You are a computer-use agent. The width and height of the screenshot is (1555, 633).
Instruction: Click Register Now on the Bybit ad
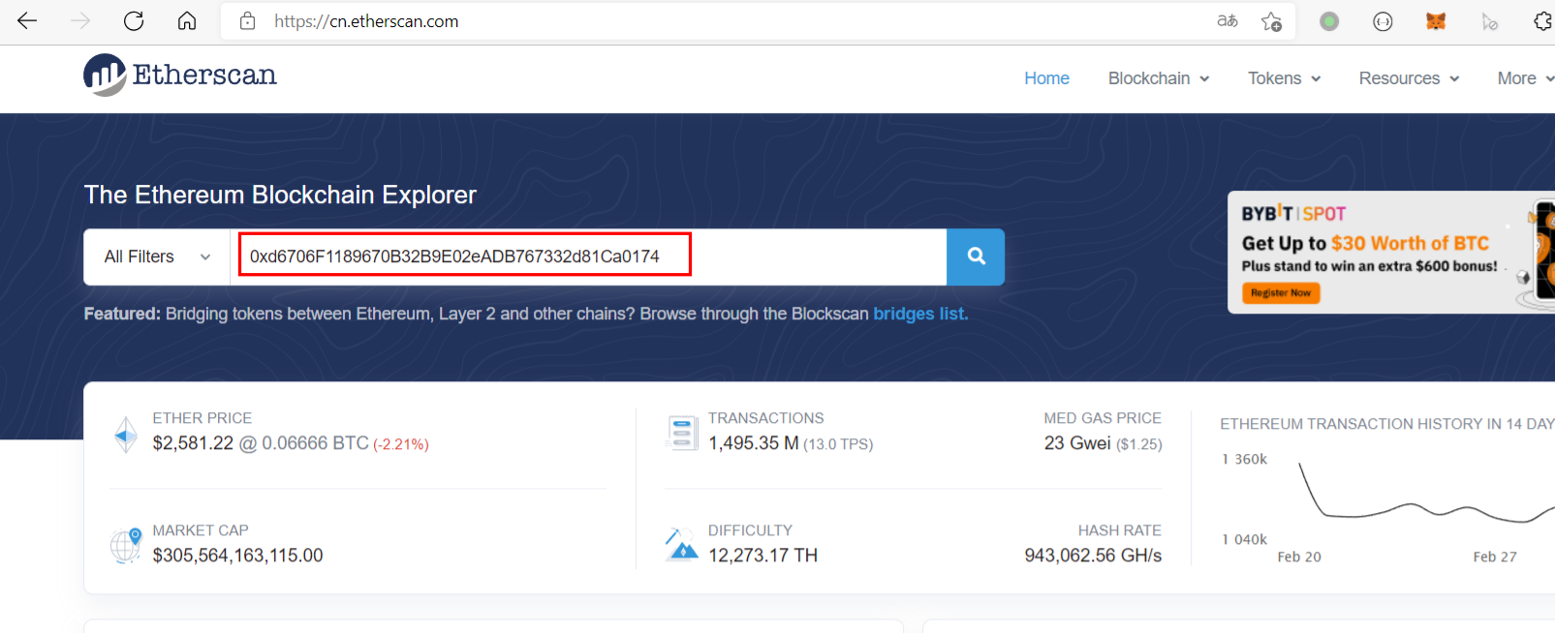(1281, 292)
